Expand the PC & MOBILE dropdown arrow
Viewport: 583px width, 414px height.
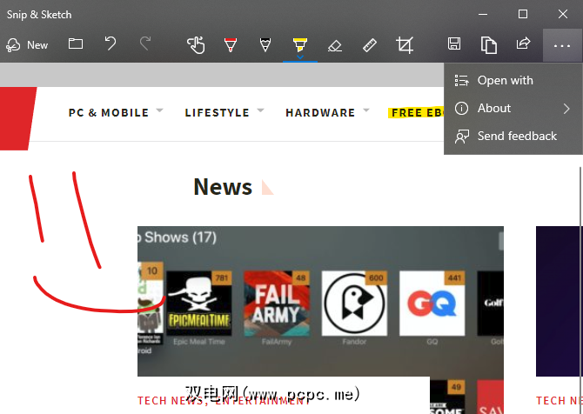159,110
